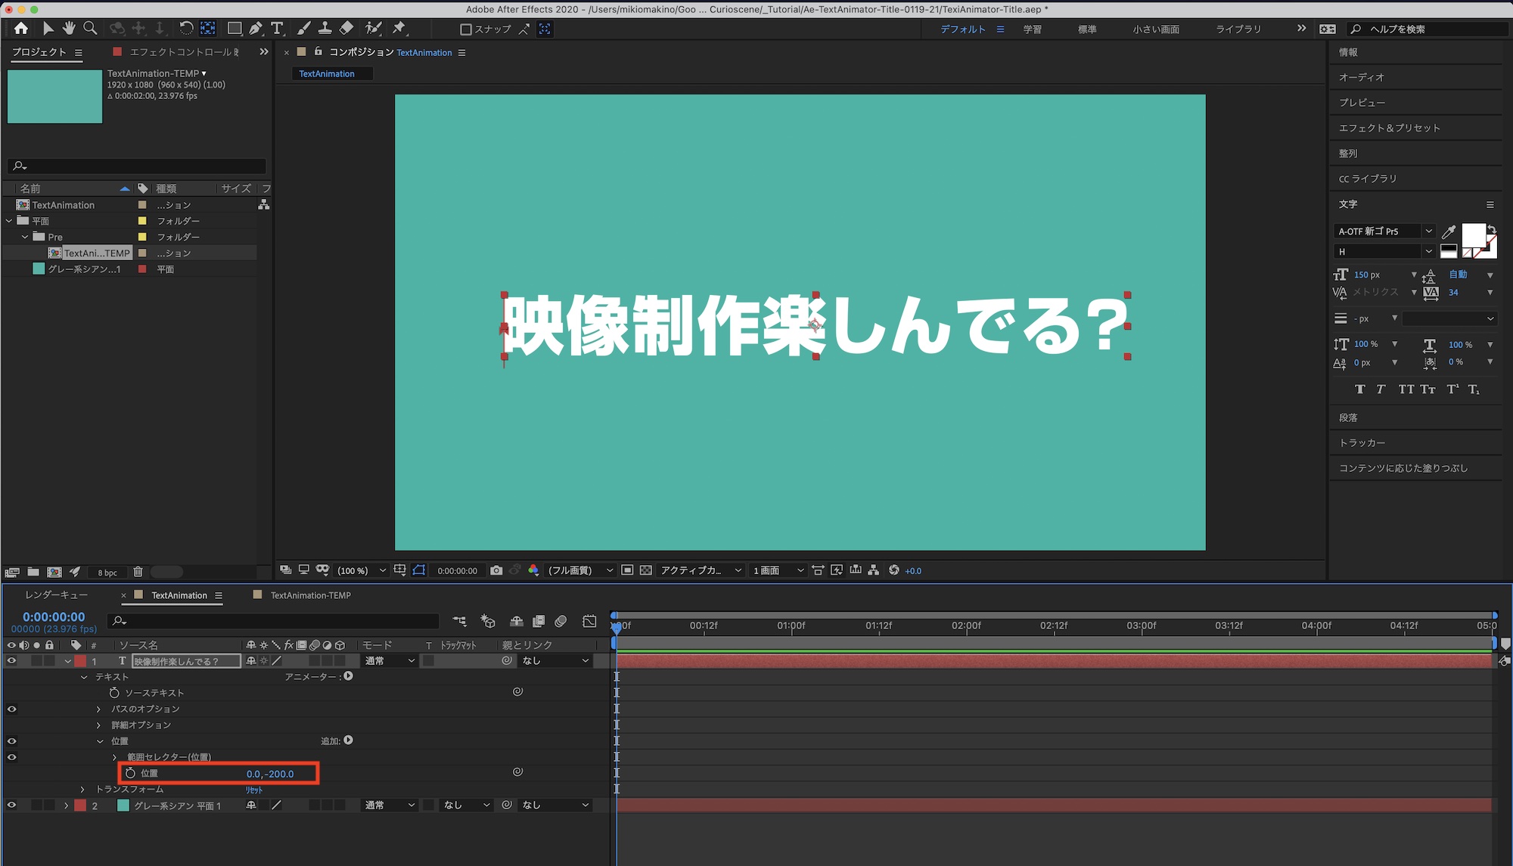
Task: Select the Hand tool
Action: pyautogui.click(x=69, y=29)
